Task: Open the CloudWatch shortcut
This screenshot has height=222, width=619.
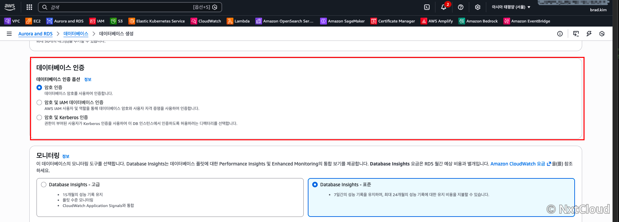Action: [206, 21]
